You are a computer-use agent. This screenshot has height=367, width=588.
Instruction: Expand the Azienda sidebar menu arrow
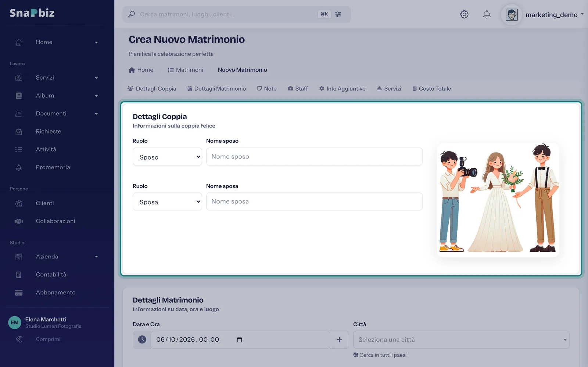[96, 257]
